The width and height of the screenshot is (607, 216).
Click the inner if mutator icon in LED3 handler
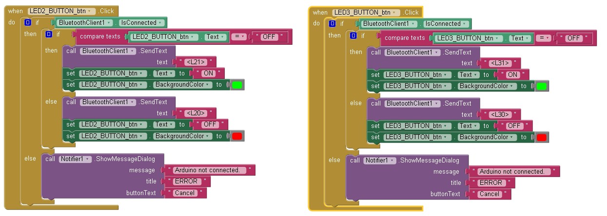pyautogui.click(x=353, y=36)
